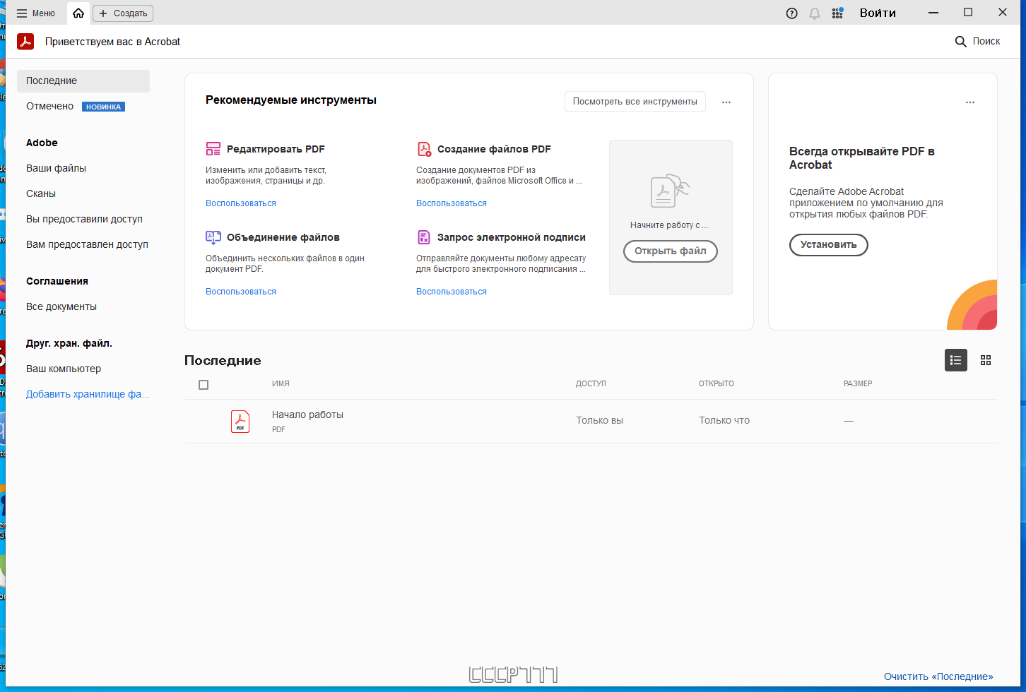Image resolution: width=1026 pixels, height=692 pixels.
Task: Click Только что opened cell
Action: 724,420
